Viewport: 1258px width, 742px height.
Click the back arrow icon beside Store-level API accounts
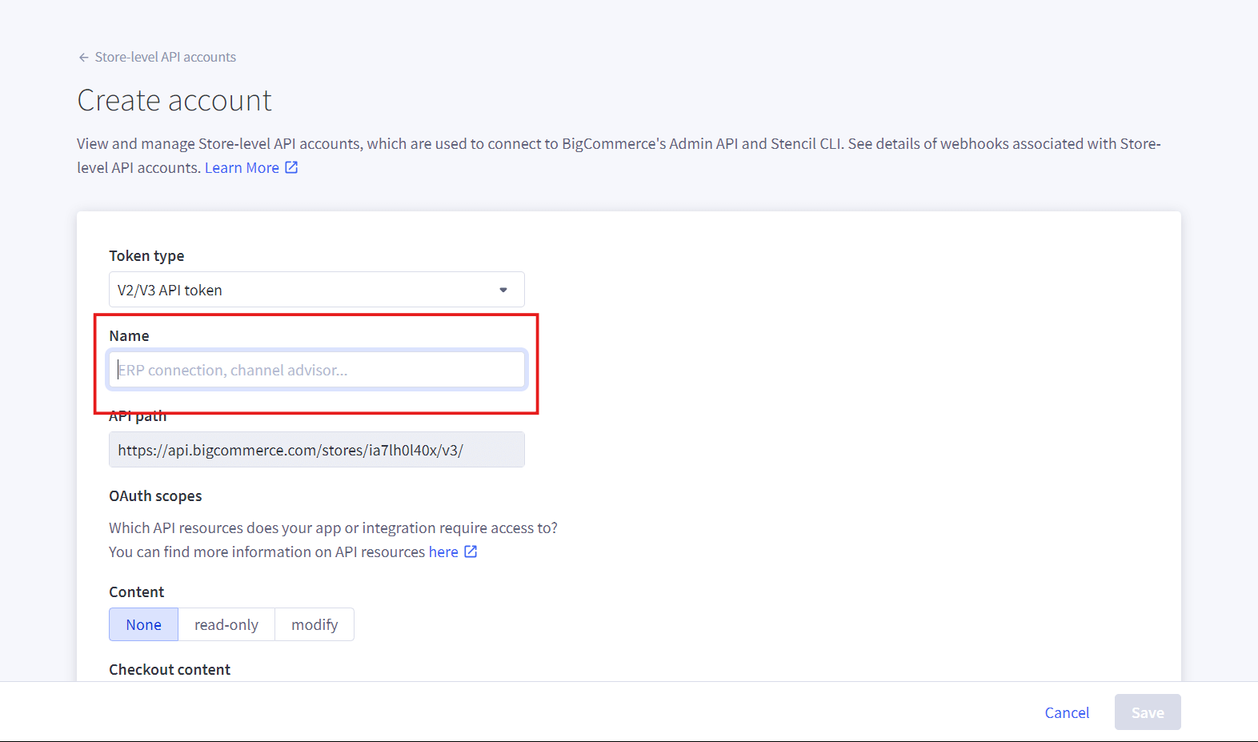pyautogui.click(x=83, y=58)
